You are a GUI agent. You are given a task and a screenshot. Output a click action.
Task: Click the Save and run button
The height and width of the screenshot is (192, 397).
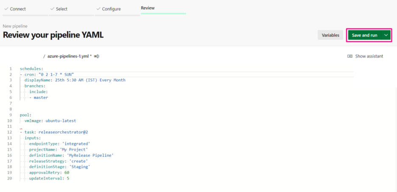pos(364,35)
